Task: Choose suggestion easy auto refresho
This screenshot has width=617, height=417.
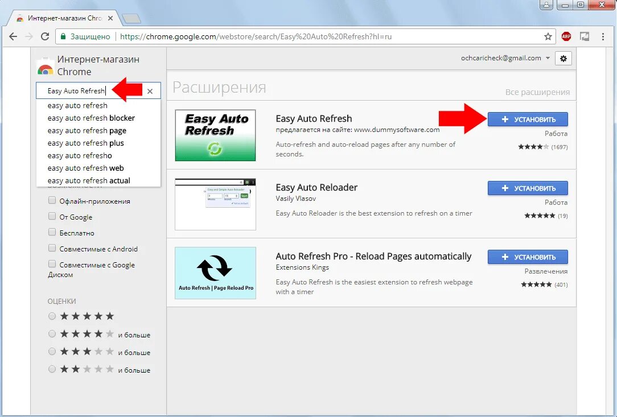Action: coord(80,156)
